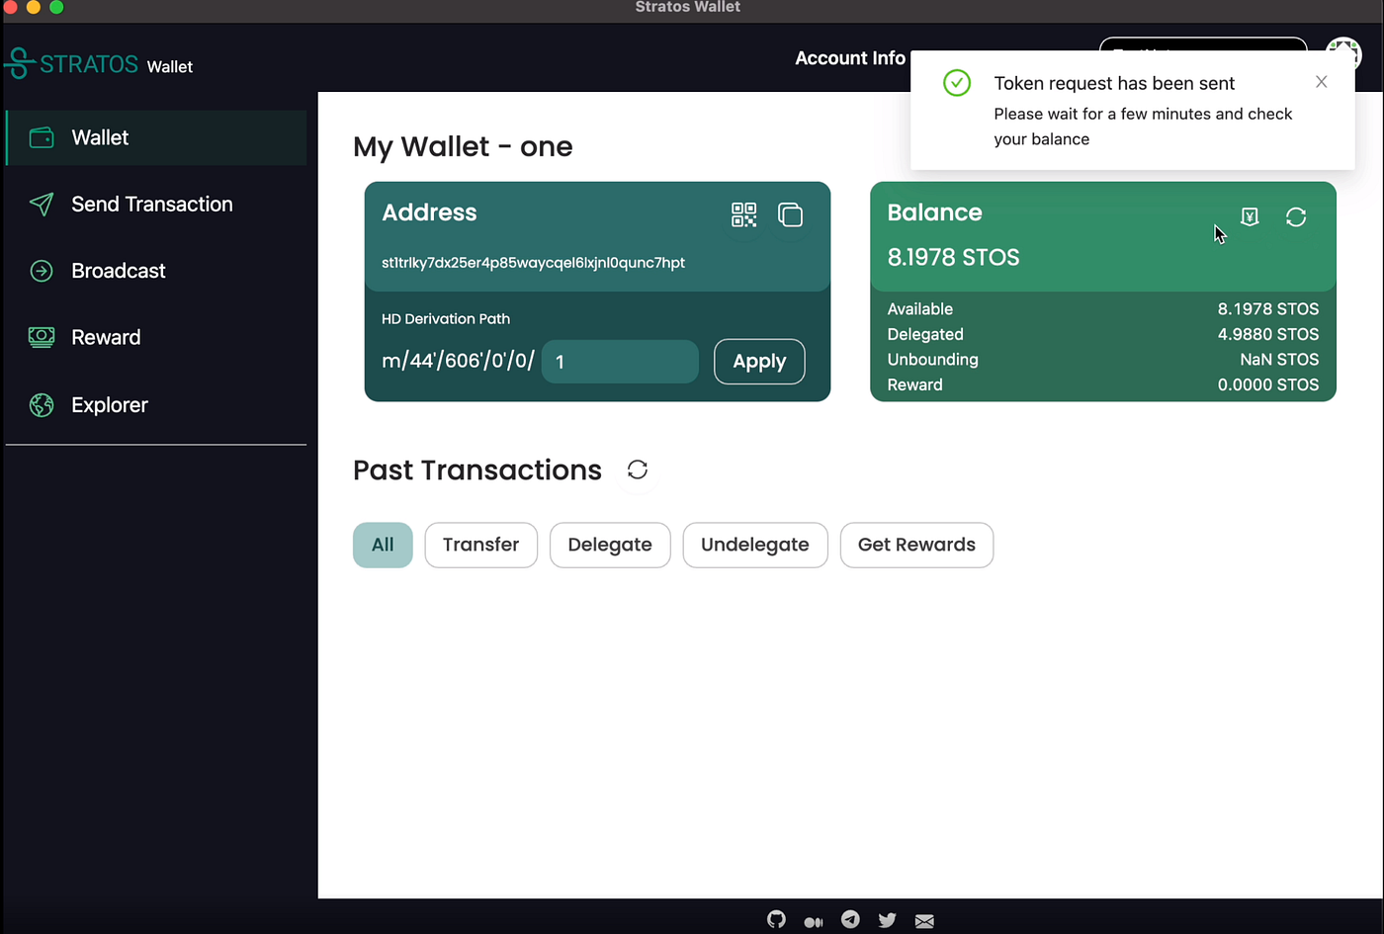
Task: Click the Token request has been sent message
Action: (x=1114, y=84)
